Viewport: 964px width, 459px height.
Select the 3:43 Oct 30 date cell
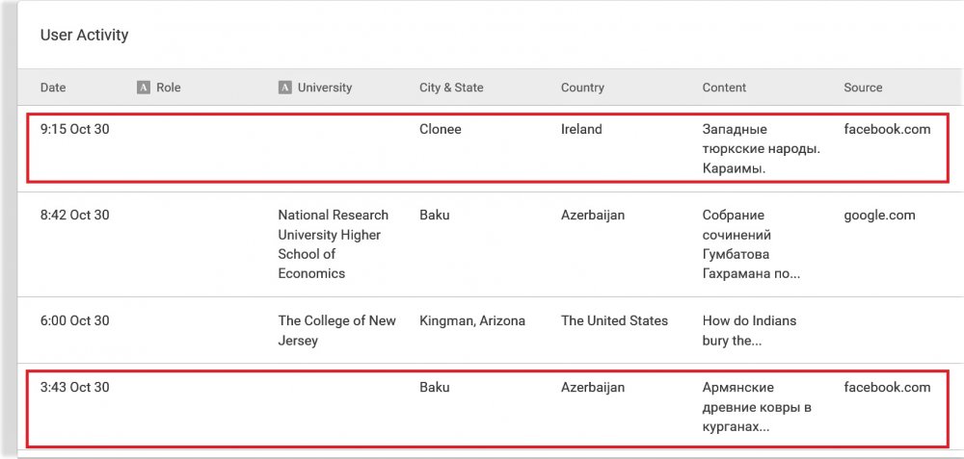click(x=75, y=388)
